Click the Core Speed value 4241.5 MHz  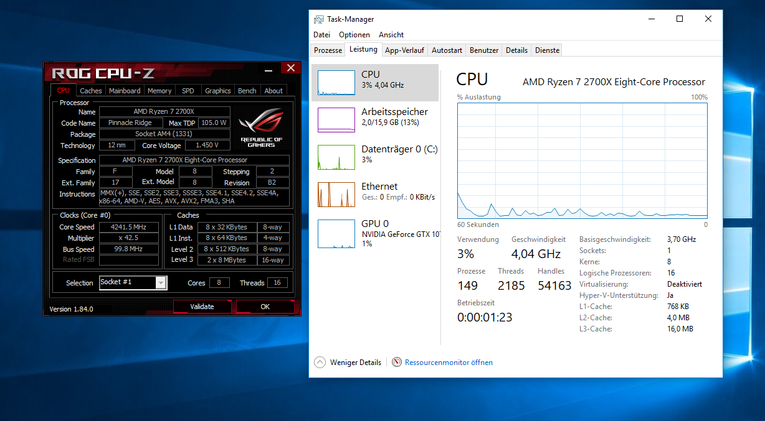tap(129, 227)
